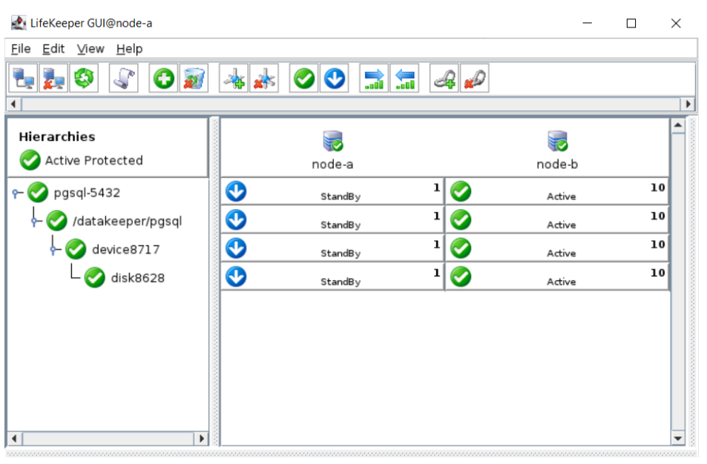Click the node-a column header label
707x464 pixels.
(x=333, y=165)
